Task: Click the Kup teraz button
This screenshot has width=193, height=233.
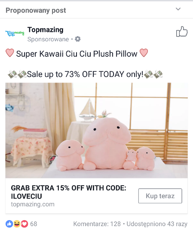Action: [x=160, y=196]
